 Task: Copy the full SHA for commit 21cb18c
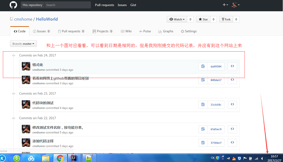(203, 104)
